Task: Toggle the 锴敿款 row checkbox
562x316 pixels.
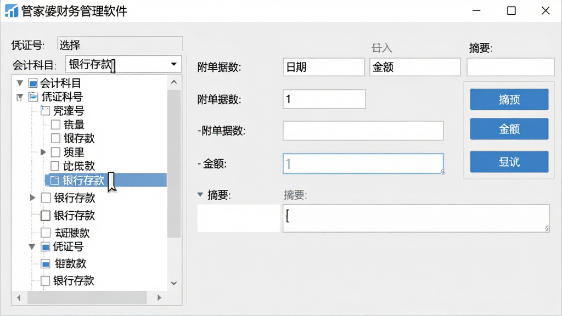Action: pos(46,264)
